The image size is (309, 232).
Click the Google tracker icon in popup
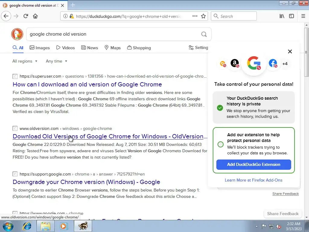pyautogui.click(x=254, y=63)
